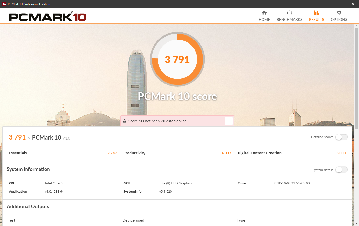Click the Essentials score 7 787
Viewport: 359px width, 226px height.
pos(112,153)
